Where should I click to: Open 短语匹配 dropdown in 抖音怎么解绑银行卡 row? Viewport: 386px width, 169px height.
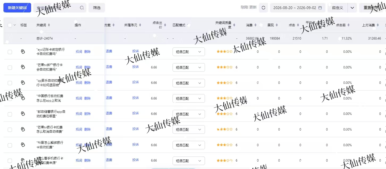point(189,145)
